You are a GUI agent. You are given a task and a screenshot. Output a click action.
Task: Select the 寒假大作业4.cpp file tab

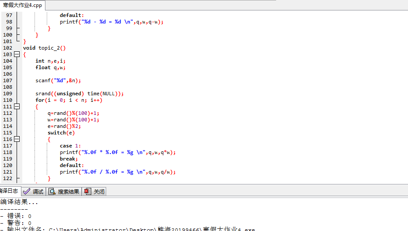(x=22, y=5)
